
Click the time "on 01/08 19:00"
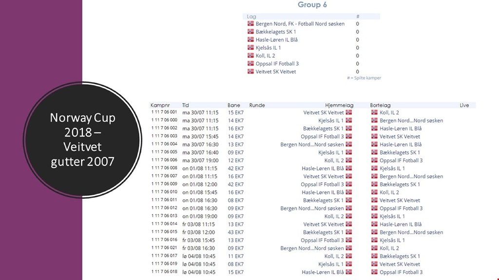click(x=200, y=216)
